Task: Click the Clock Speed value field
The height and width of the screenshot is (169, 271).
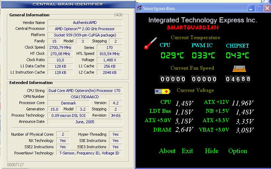Action: pyautogui.click(x=60, y=48)
